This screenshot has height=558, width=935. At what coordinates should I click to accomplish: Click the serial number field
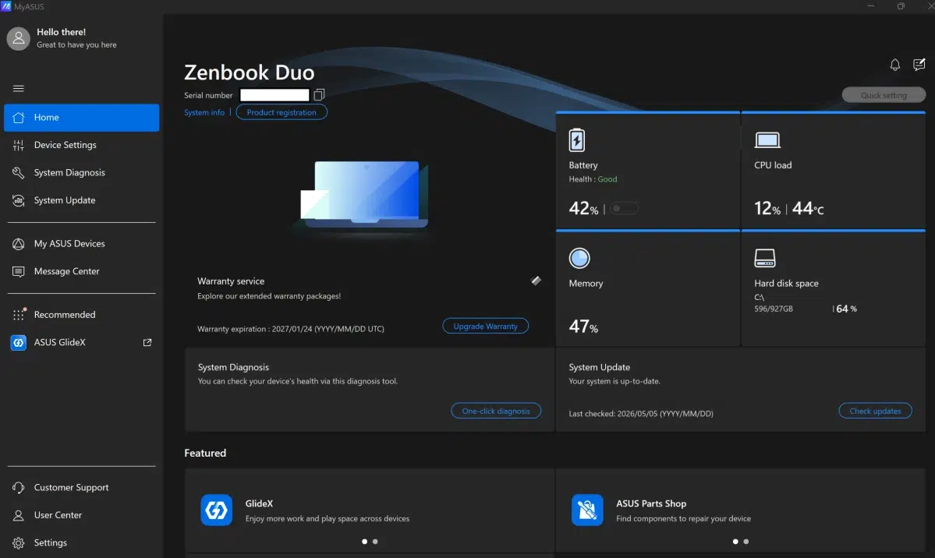pyautogui.click(x=274, y=95)
